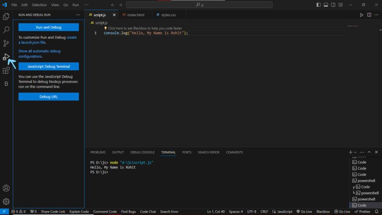Image resolution: width=382 pixels, height=215 pixels.
Task: Click the Debug URL button
Action: 49,97
